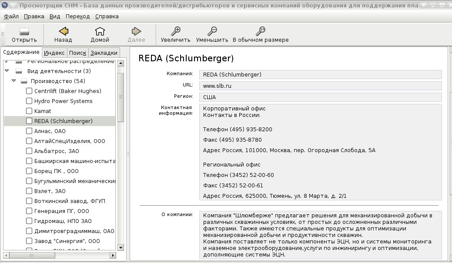This screenshot has height=263, width=452.
Task: Click the www.slb.ru URL field
Action: click(x=320, y=86)
